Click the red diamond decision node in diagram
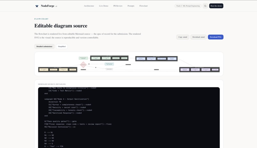The height and width of the screenshot is (148, 257). [x=83, y=65]
